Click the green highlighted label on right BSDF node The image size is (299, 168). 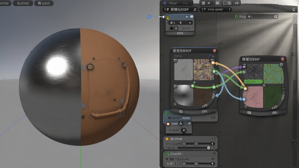tap(253, 82)
